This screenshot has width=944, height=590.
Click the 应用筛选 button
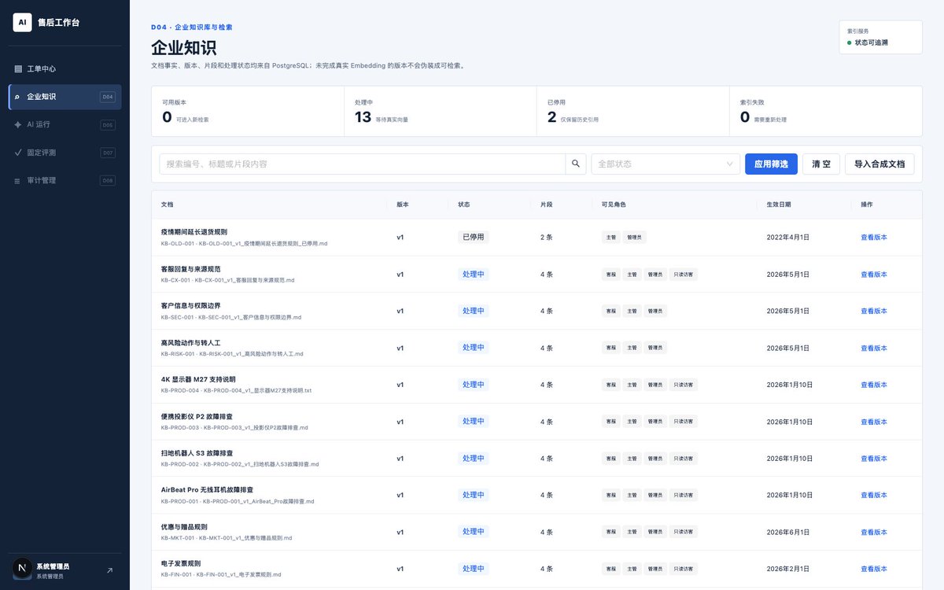coord(771,164)
